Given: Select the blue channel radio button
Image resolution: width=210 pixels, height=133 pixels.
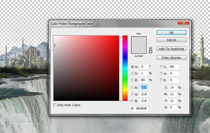Looking at the screenshot, I should click(x=132, y=101).
